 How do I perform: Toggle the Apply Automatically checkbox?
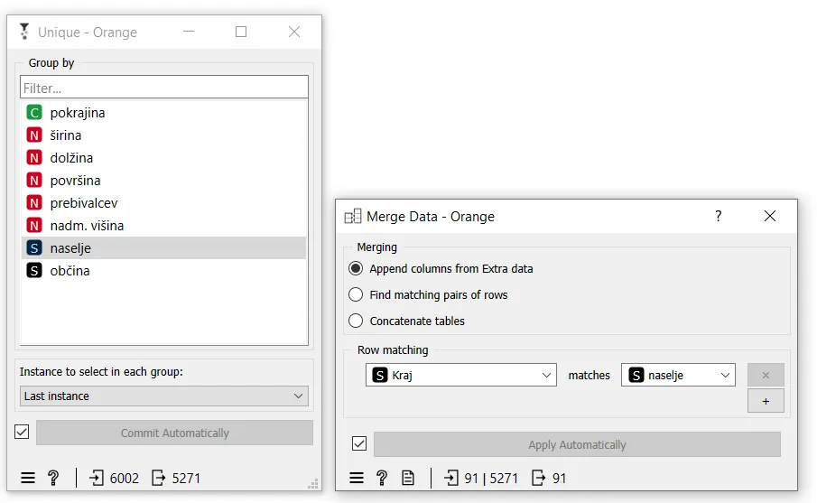359,443
